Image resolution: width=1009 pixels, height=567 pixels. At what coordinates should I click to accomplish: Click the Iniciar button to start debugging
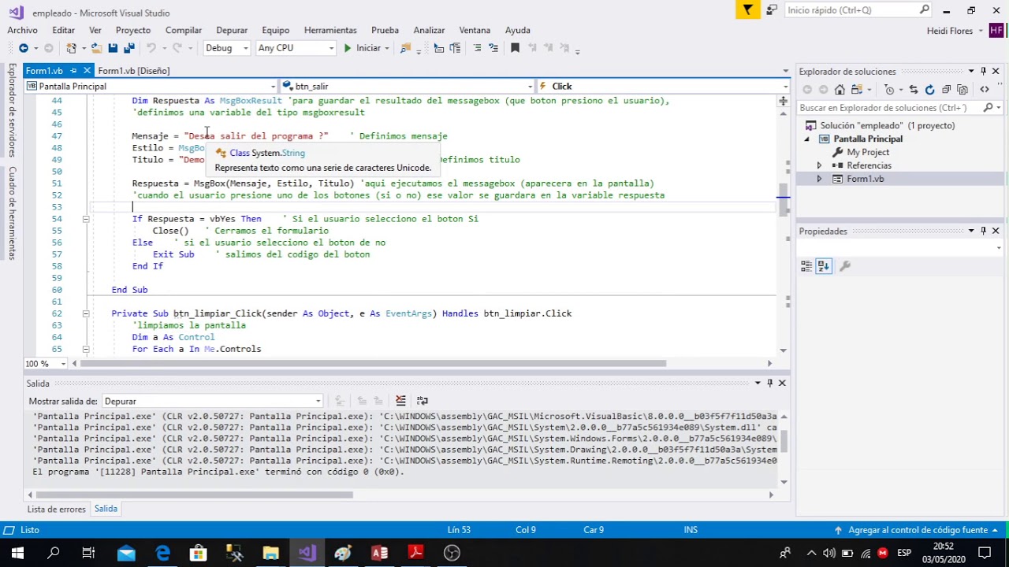[x=362, y=48]
